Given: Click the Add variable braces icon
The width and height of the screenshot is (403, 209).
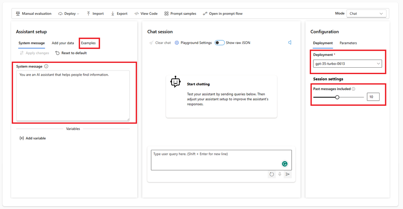Looking at the screenshot, I should click(x=21, y=138).
